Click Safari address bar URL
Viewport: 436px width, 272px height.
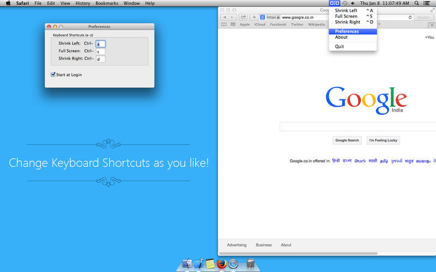[298, 17]
